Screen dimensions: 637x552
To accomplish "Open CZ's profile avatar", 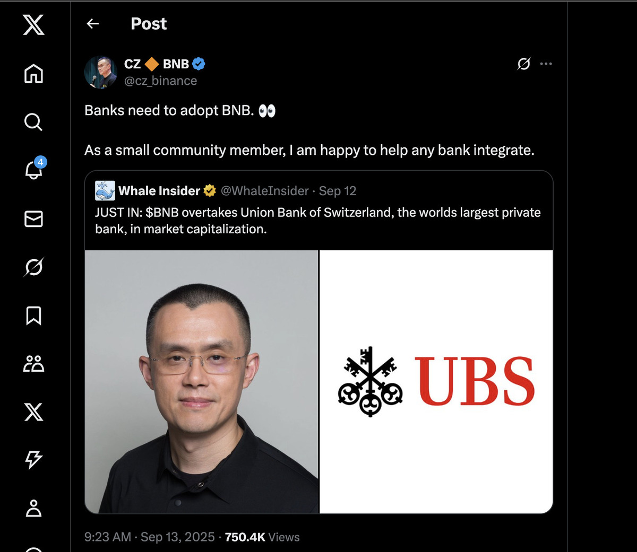I will tap(101, 72).
